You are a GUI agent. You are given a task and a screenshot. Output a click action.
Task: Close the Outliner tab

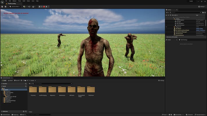(x=177, y=10)
